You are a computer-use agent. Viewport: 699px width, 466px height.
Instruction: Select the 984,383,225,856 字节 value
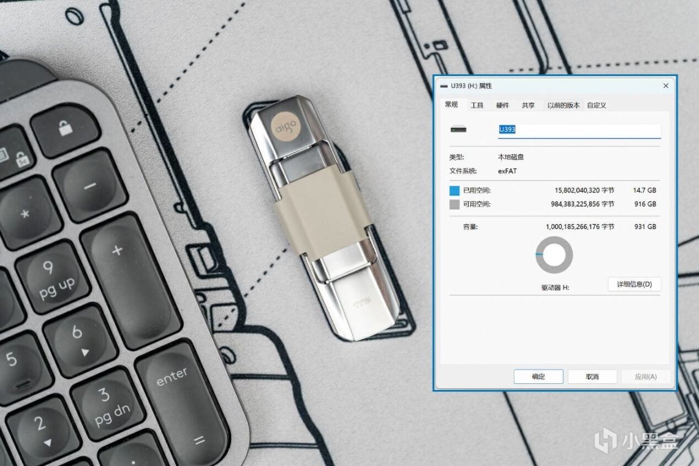(x=582, y=204)
